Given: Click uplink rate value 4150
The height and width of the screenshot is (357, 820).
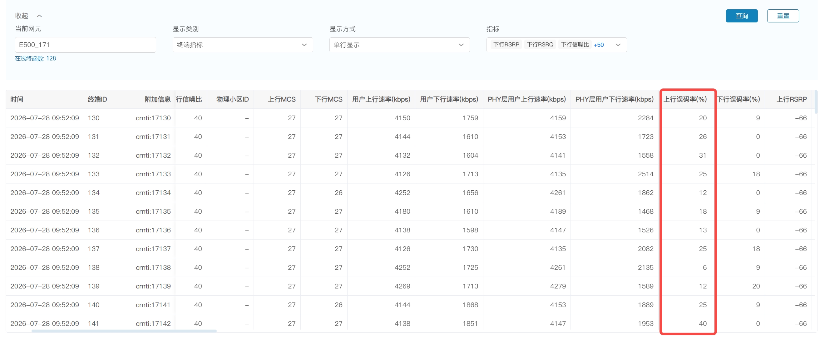Looking at the screenshot, I should [403, 118].
